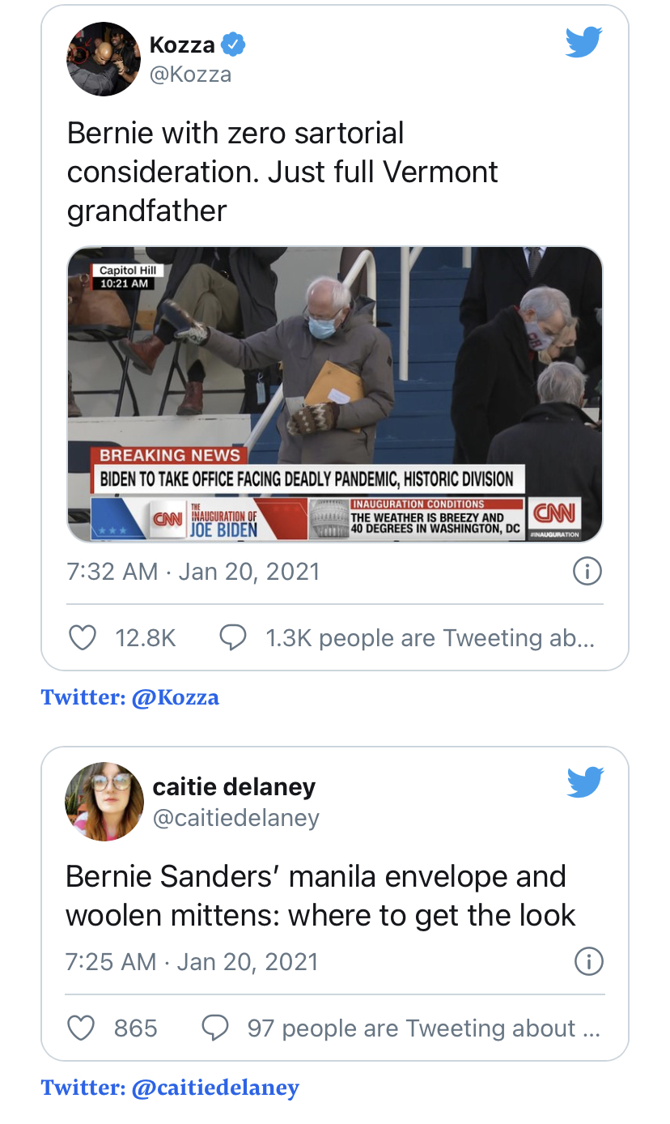Click the reply bubble beside 1.3K people

(x=233, y=638)
